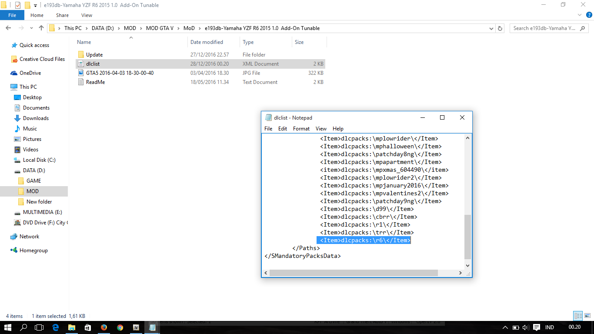Switch to OpenIV from the taskbar
594x334 pixels.
click(136, 327)
